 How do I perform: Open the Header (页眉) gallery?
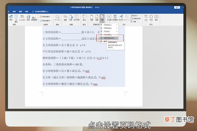coord(92,18)
